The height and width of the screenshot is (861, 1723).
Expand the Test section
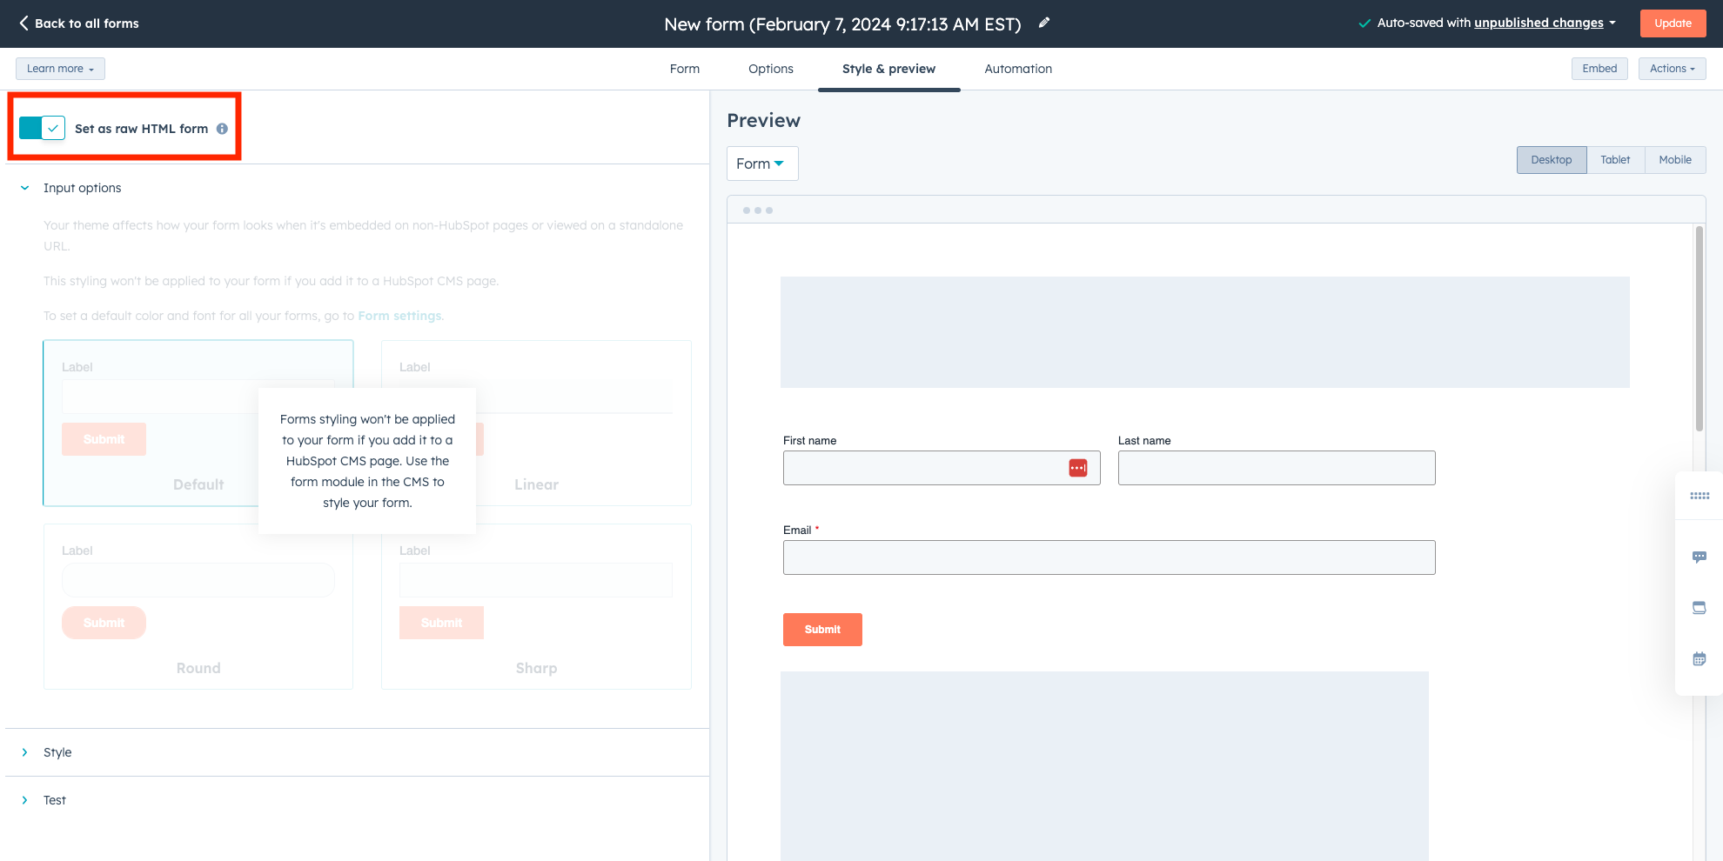pyautogui.click(x=54, y=800)
